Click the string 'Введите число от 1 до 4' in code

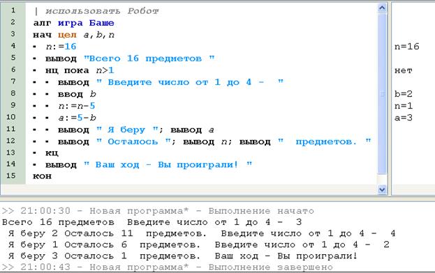pos(190,82)
